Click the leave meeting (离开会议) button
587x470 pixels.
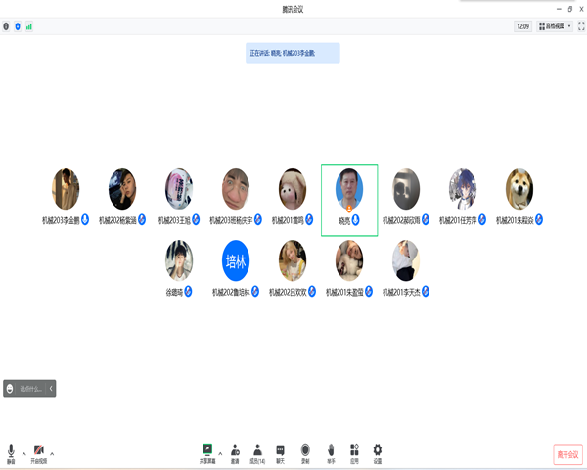coord(567,454)
